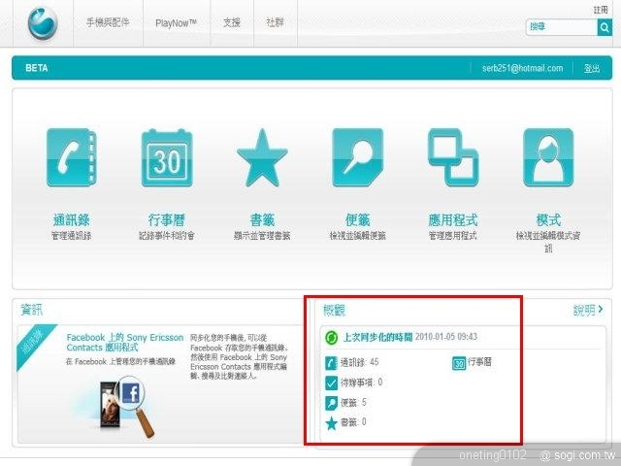Click the 模式 profile mode icon
Screen dimensions: 621x466
(548, 156)
